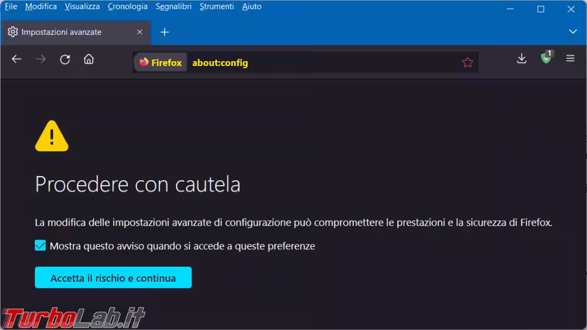This screenshot has height=330, width=587.
Task: Open the downloads panel
Action: (522, 59)
